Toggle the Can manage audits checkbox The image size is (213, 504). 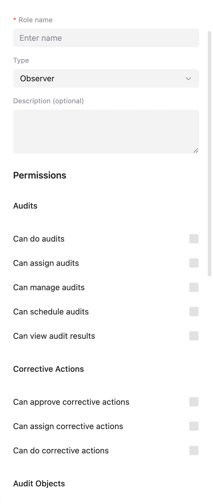pos(194,287)
